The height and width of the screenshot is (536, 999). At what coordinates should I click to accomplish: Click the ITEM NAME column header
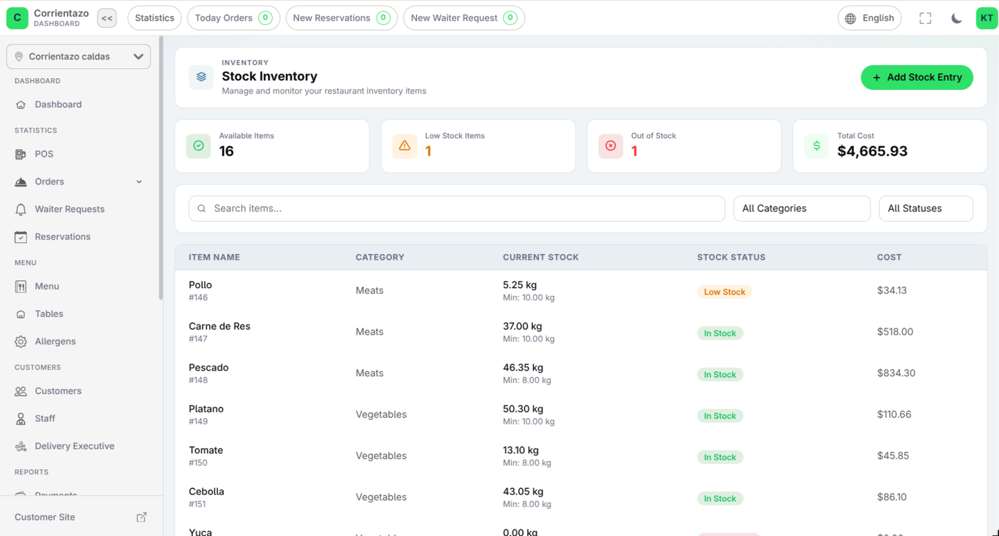(214, 257)
